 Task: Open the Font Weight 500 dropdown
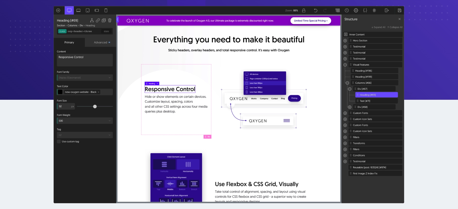click(85, 121)
